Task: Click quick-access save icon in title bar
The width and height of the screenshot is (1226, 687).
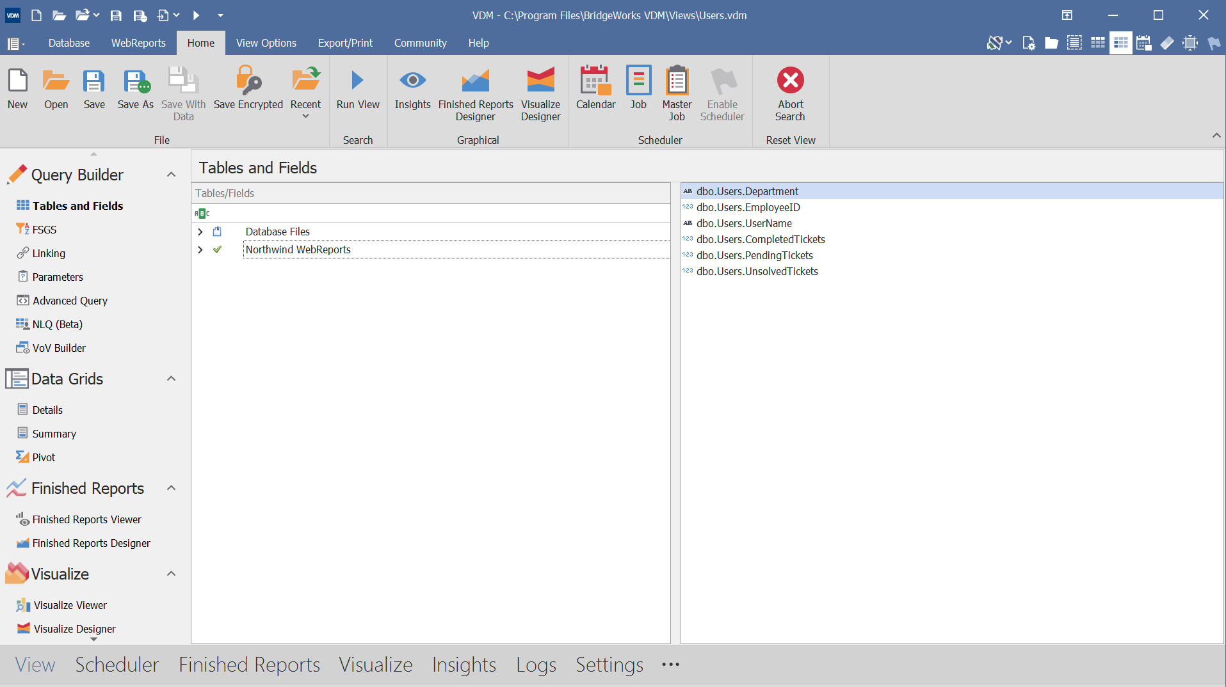Action: pos(116,15)
